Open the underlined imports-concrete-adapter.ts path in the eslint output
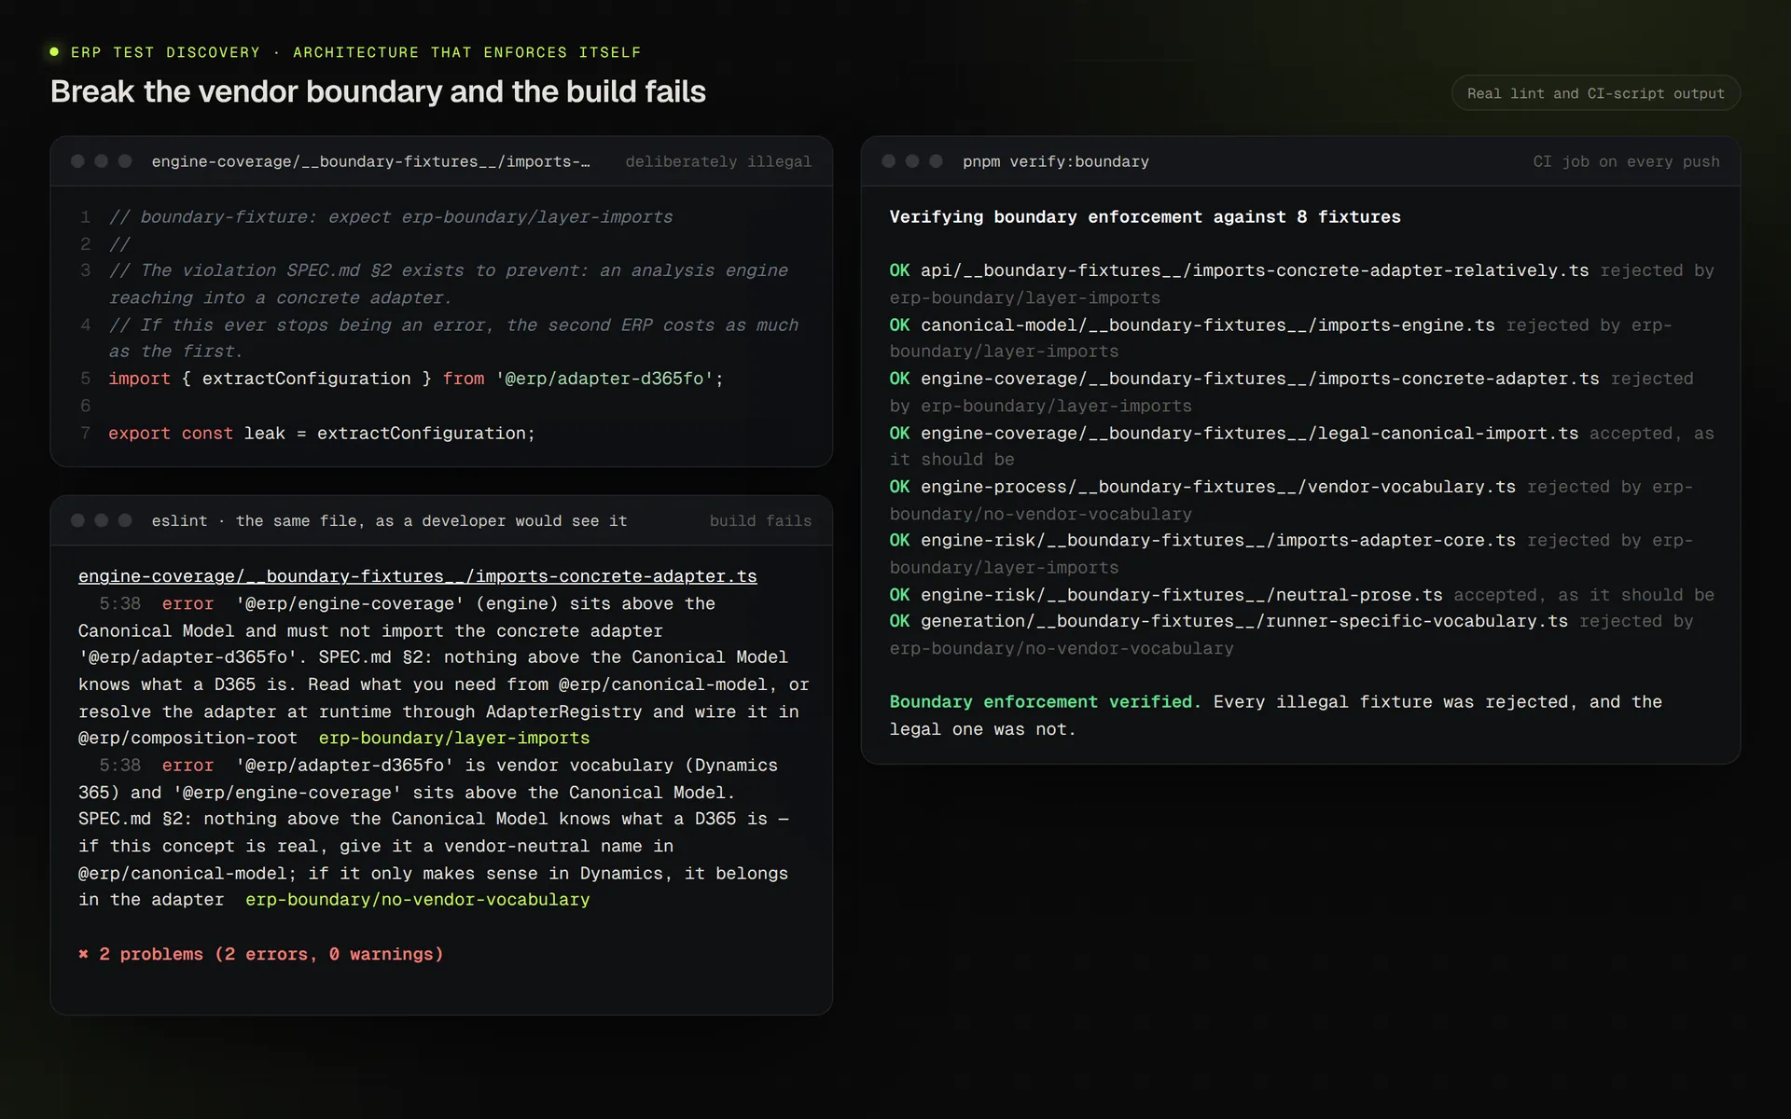The image size is (1791, 1119). tap(418, 576)
